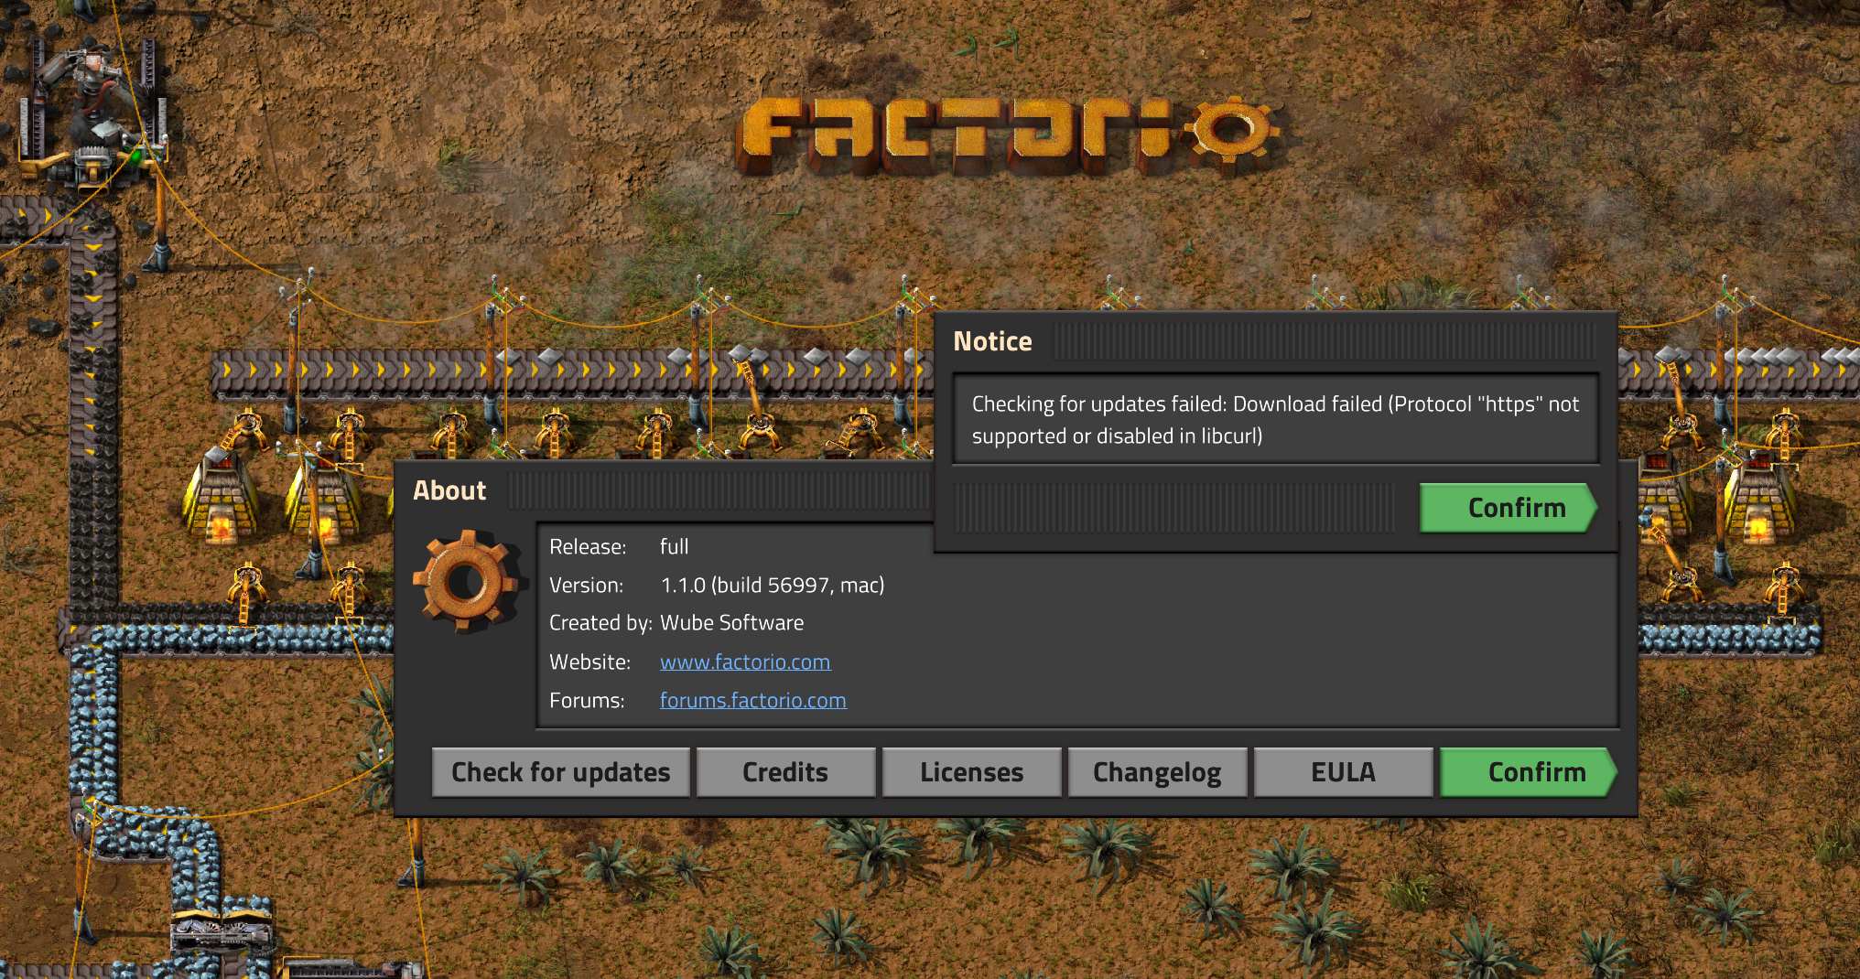This screenshot has width=1860, height=979.
Task: Open the Credits screen
Action: [x=785, y=772]
